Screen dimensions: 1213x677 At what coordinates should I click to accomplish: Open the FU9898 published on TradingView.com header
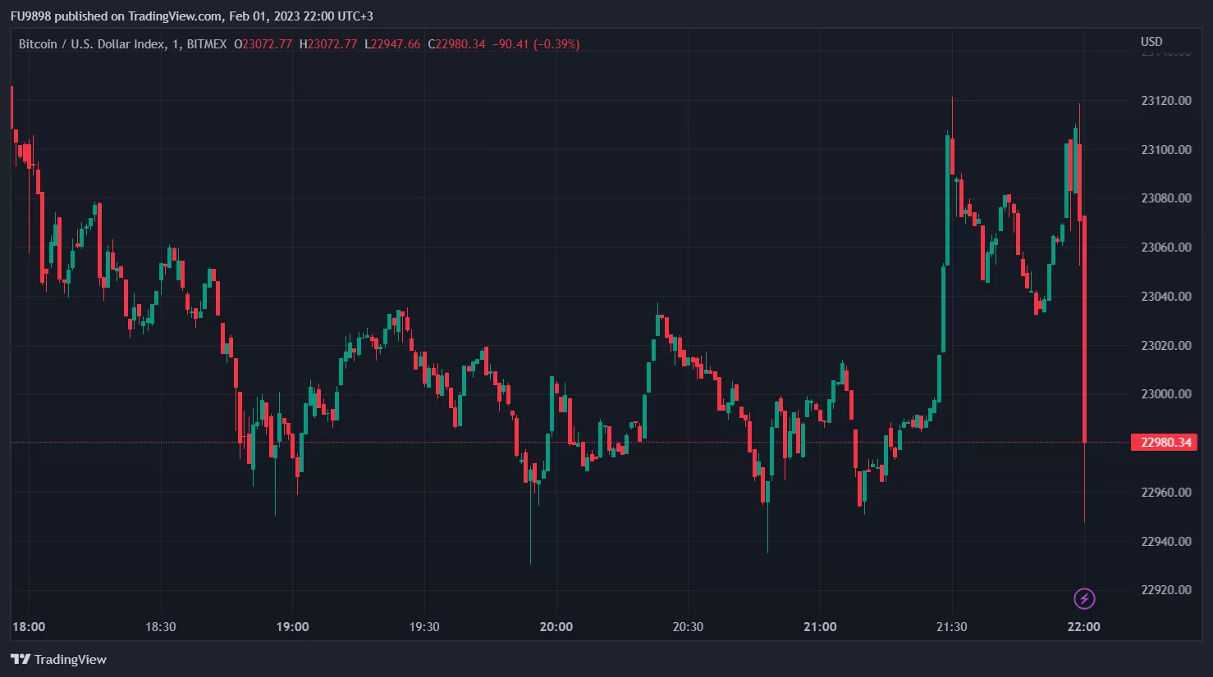coord(191,16)
